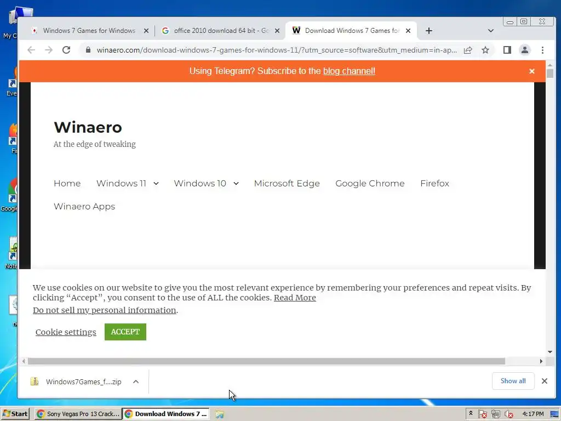Expand the tab search dropdown chevron
The image size is (561, 421).
click(491, 31)
